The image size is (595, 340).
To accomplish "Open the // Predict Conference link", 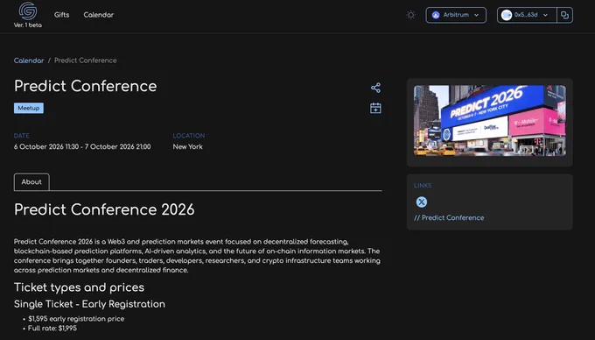I will pos(449,217).
